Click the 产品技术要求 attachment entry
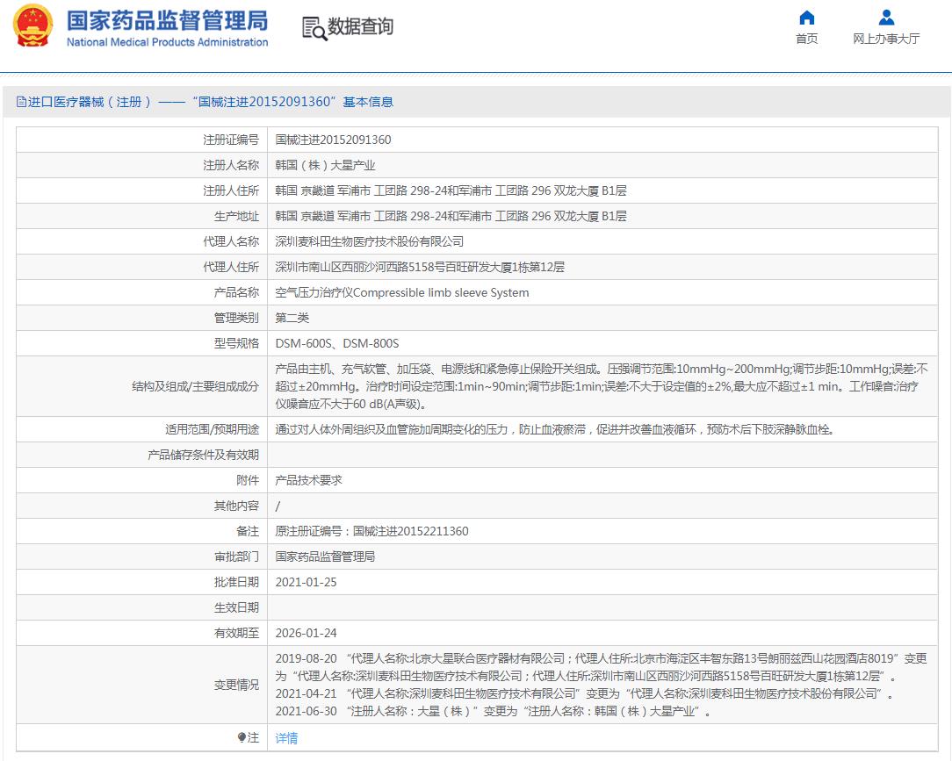The height and width of the screenshot is (761, 952). [308, 480]
